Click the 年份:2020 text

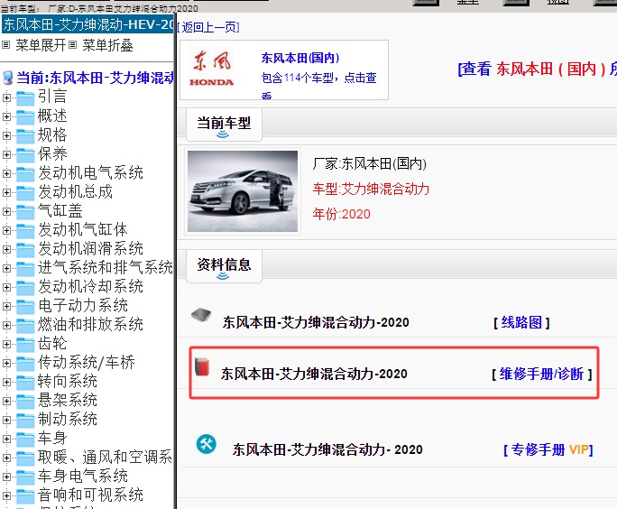tap(341, 214)
